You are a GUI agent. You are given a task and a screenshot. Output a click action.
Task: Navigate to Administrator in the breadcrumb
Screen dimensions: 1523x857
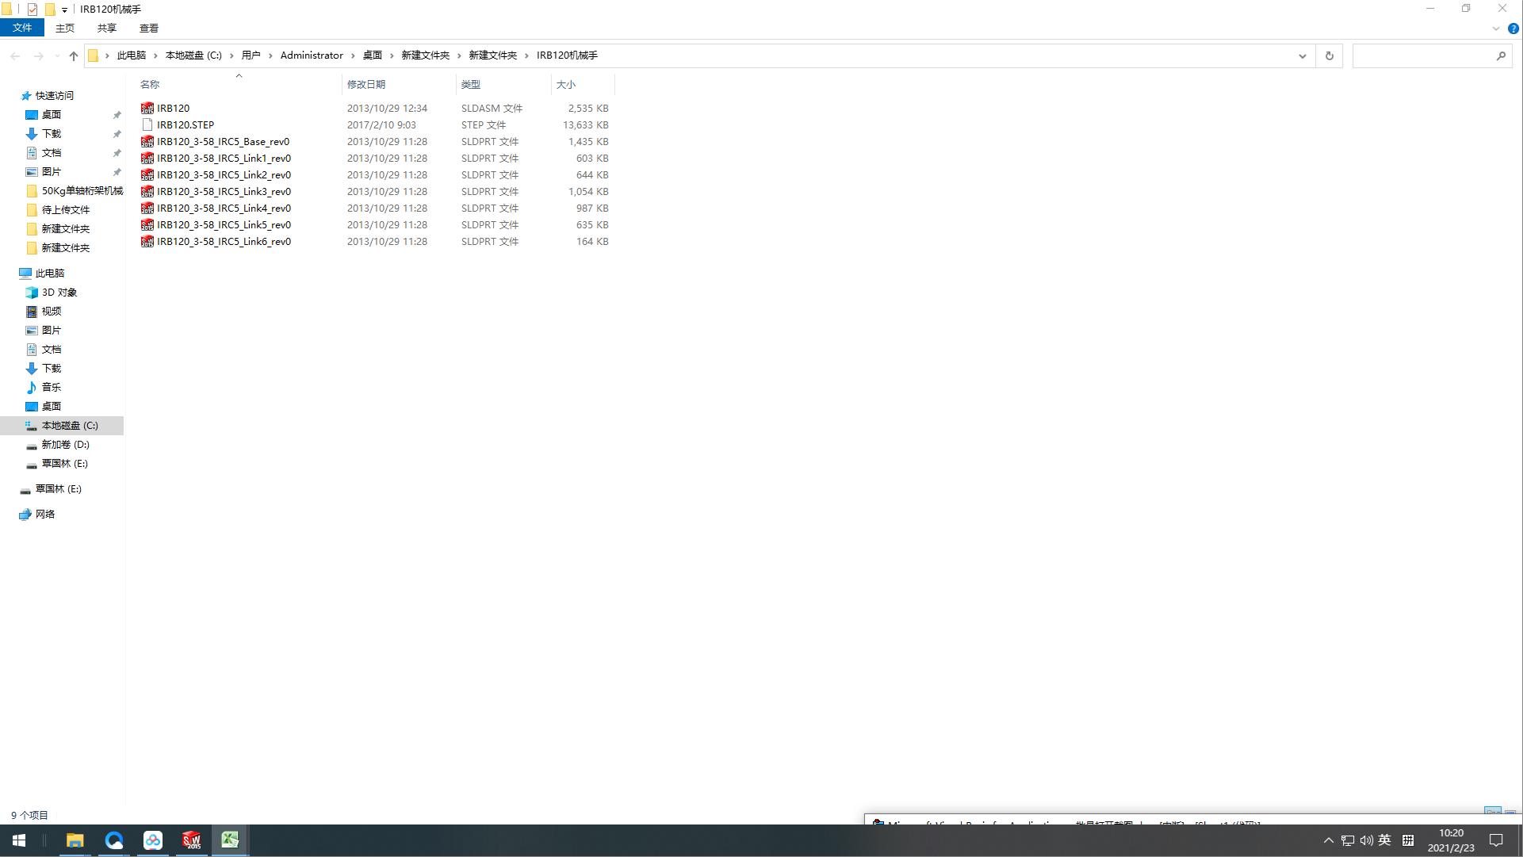(x=312, y=55)
